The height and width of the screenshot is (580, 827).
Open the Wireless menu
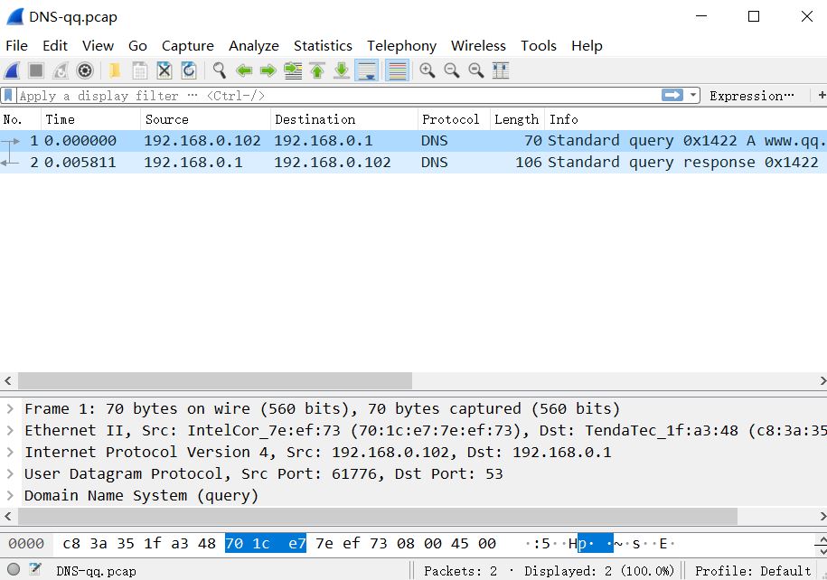click(x=478, y=46)
